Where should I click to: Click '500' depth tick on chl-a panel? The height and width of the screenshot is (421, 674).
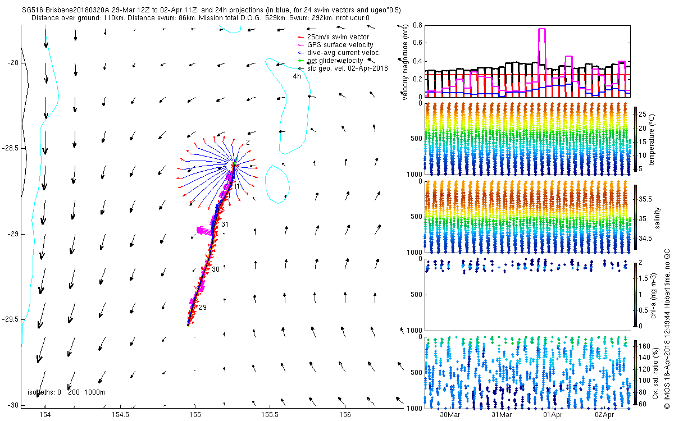[416, 294]
